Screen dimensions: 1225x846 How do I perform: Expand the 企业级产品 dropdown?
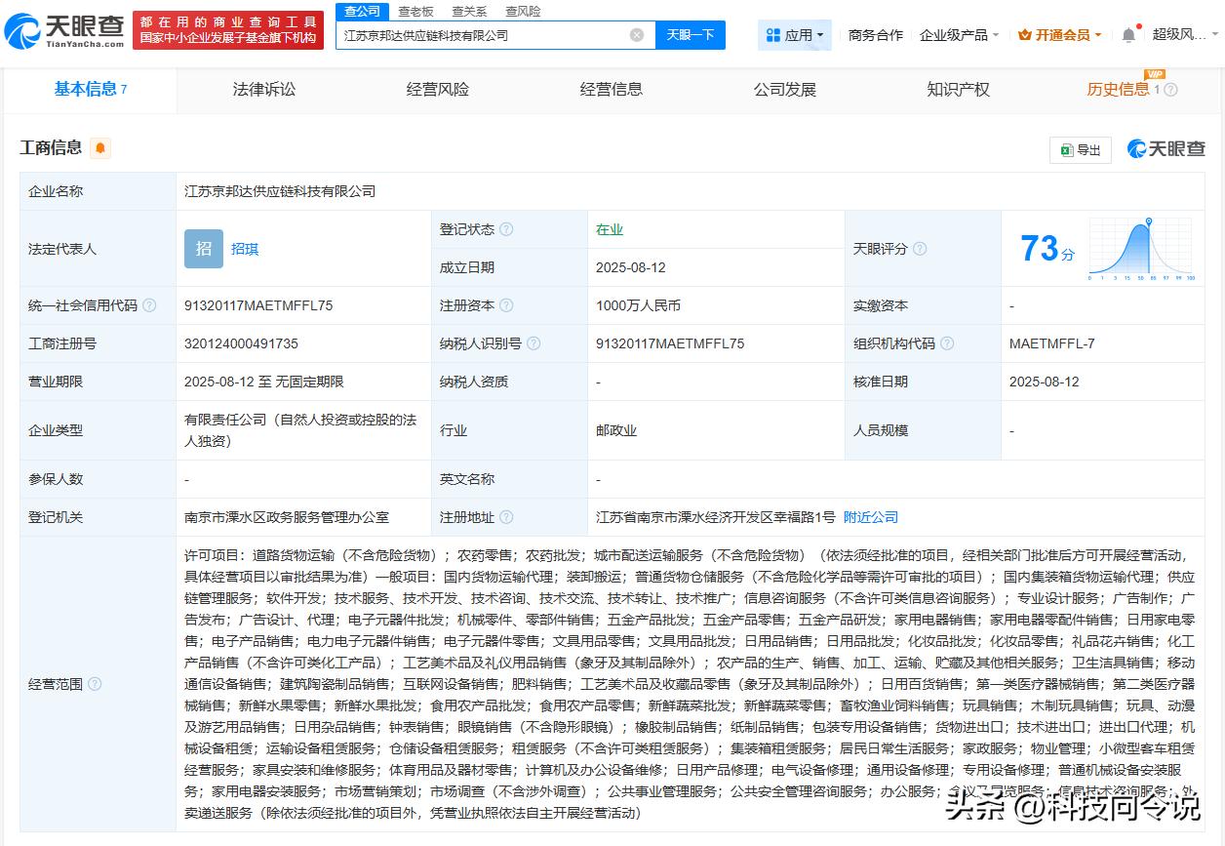point(959,35)
